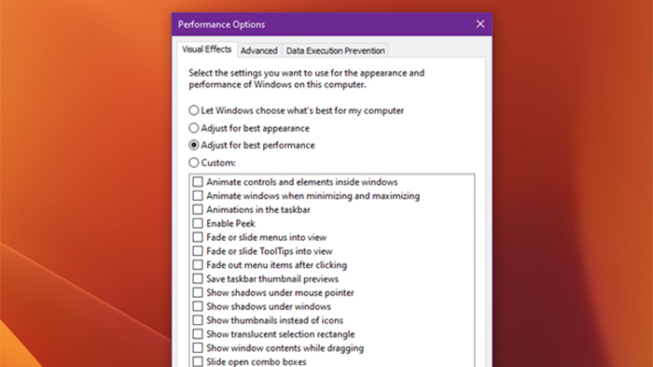Switch to the Visual Effects tab
The height and width of the screenshot is (367, 653).
tap(206, 49)
